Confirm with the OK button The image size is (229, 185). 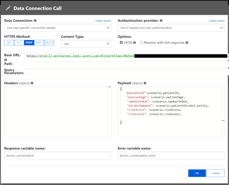[197, 173]
